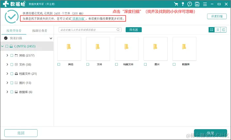Image resolution: width=231 pixels, height=140 pixels.
Task: Check the C:(NTFS) (2455) checkbox
Action: tap(7, 46)
